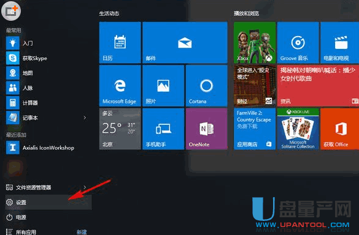Open the 资讯 news tile

pyautogui.click(x=318, y=86)
